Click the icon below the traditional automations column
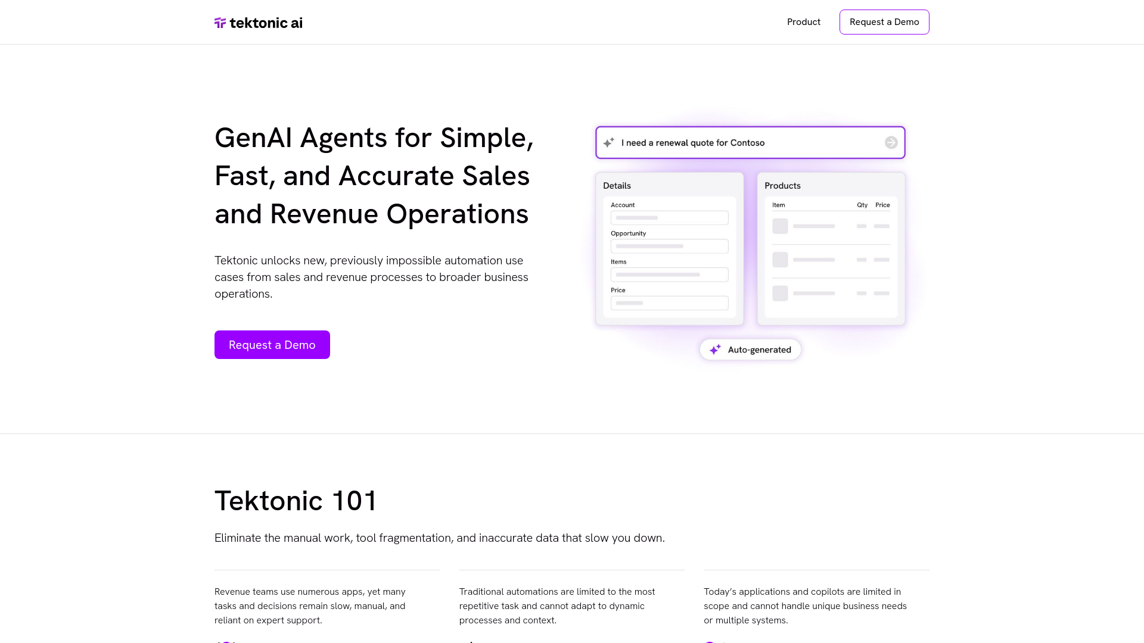1144x643 pixels. (471, 642)
